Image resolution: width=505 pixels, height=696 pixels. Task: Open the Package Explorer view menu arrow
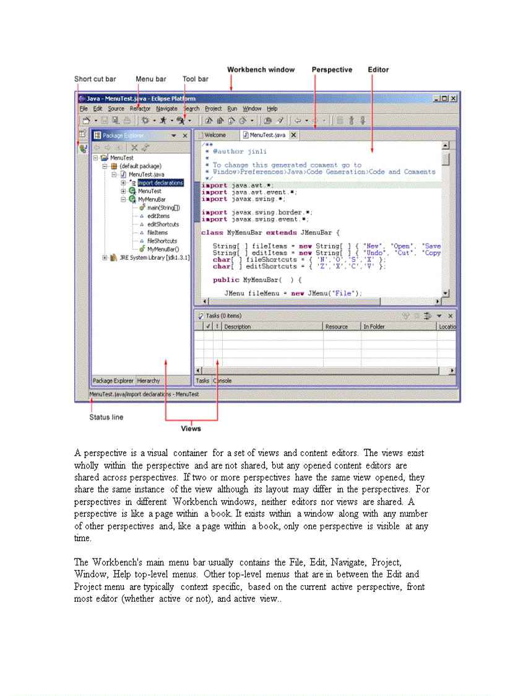pos(174,135)
